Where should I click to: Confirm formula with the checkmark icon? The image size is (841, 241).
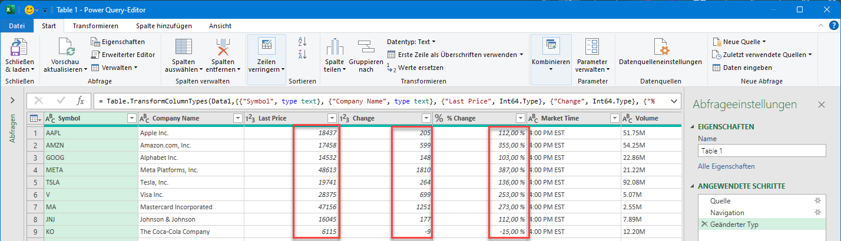tap(61, 101)
